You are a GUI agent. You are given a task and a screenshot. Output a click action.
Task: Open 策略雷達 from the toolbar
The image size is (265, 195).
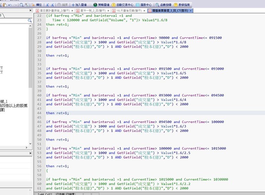(x=101, y=5)
